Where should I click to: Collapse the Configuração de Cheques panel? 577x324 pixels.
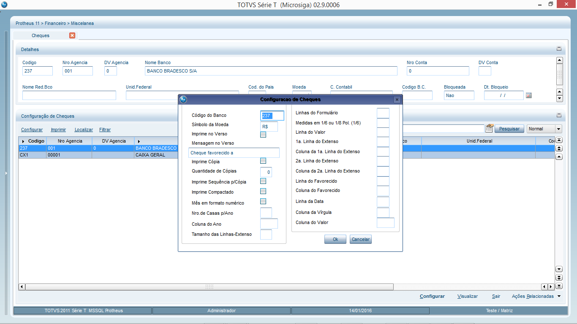point(559,115)
